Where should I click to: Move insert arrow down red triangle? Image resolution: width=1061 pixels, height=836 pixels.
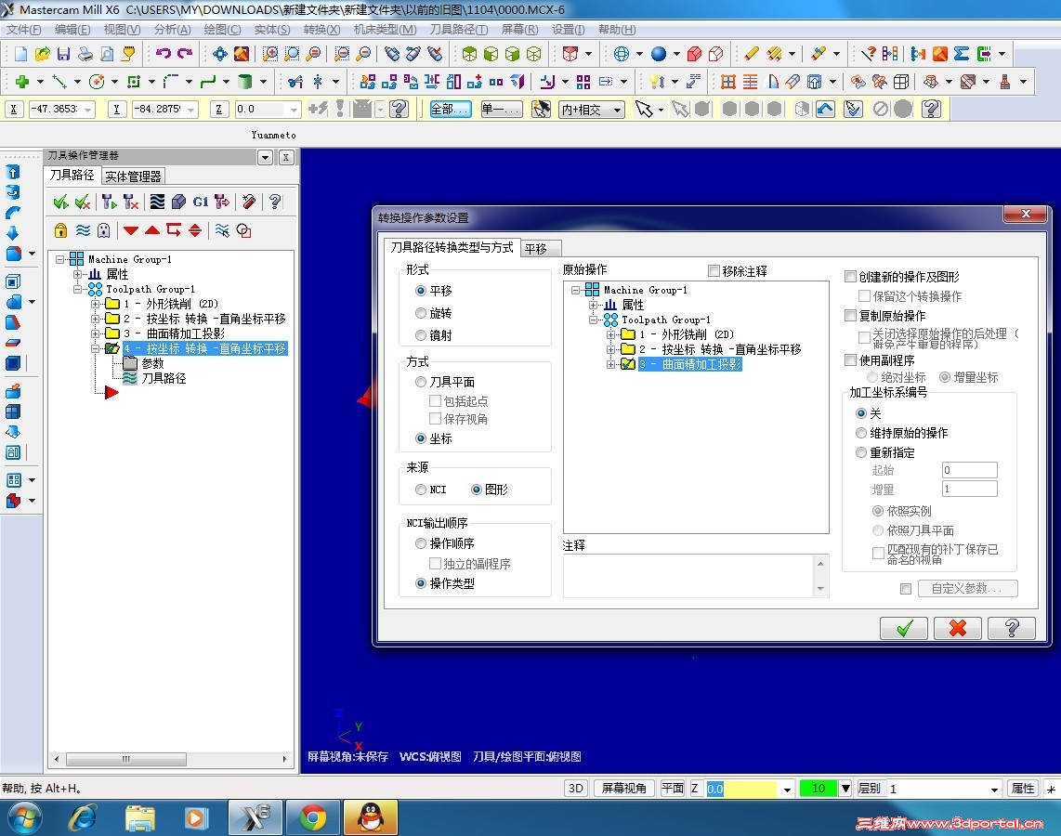(131, 230)
